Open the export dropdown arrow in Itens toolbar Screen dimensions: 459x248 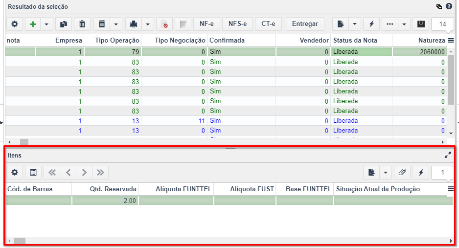pyautogui.click(x=386, y=173)
